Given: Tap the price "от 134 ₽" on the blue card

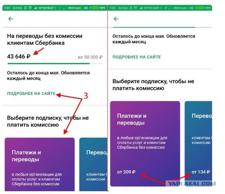Looking at the screenshot, I should tap(201, 172).
